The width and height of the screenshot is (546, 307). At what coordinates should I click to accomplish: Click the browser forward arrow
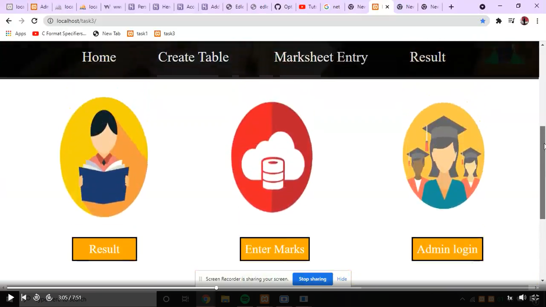[22, 21]
